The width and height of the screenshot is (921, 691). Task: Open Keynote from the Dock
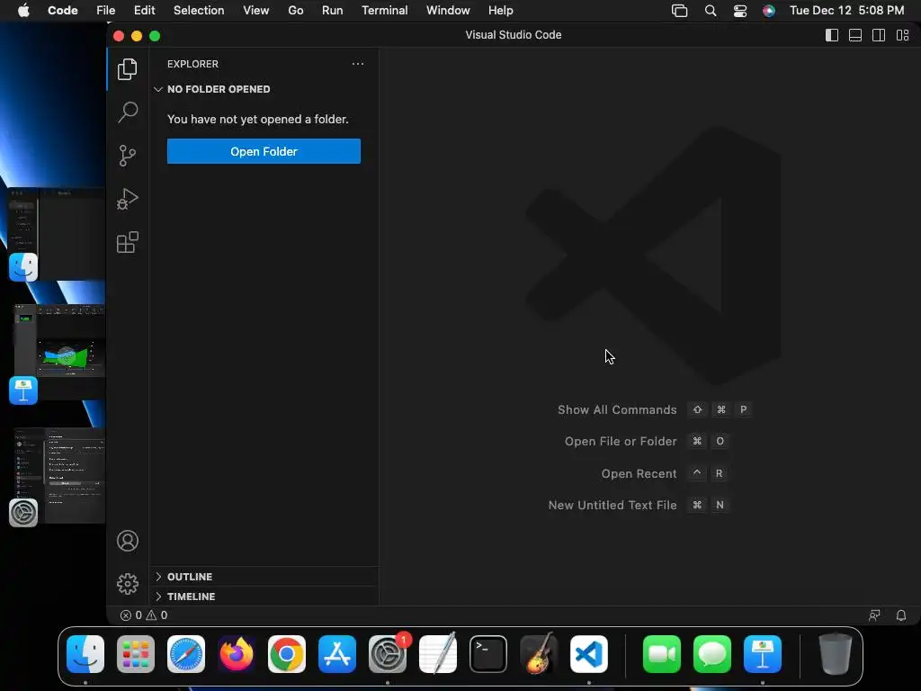point(763,654)
